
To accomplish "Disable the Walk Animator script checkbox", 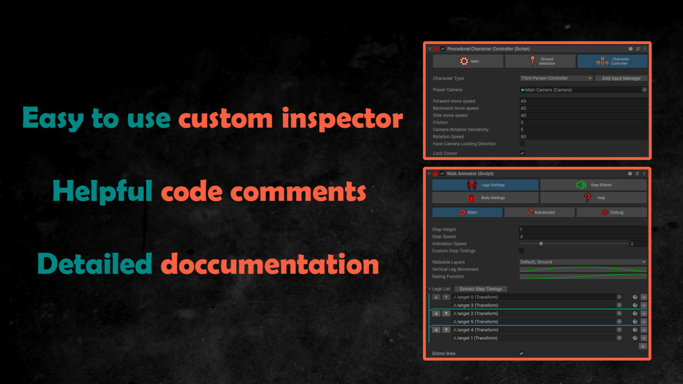I will (x=443, y=174).
